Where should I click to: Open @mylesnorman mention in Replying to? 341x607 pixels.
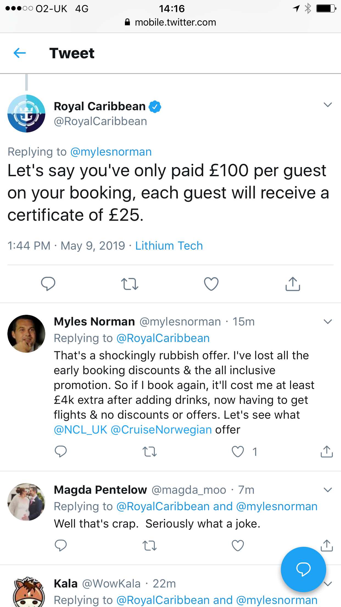click(x=111, y=152)
